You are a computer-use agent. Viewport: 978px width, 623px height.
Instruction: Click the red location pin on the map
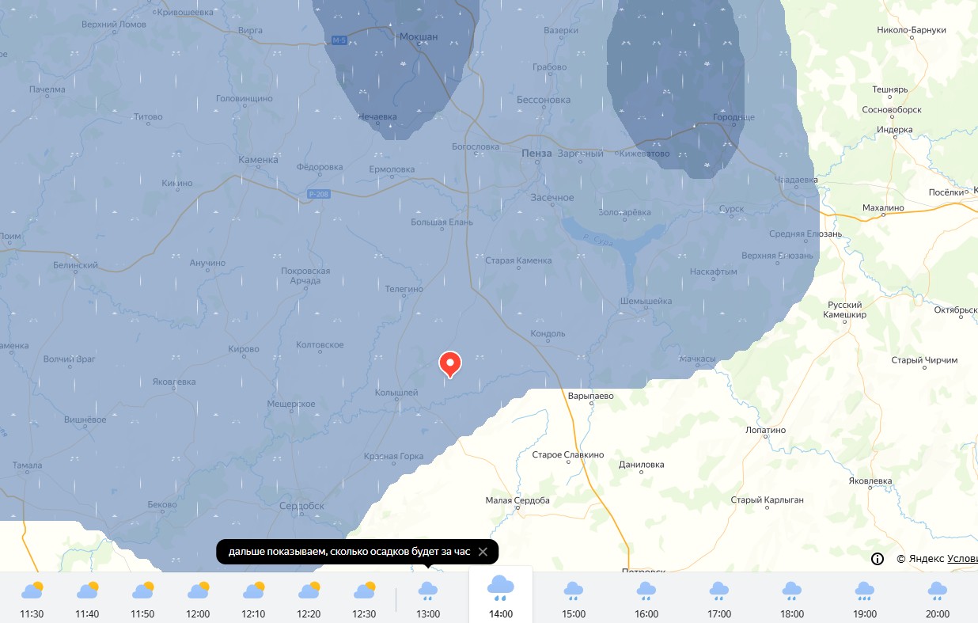point(450,364)
